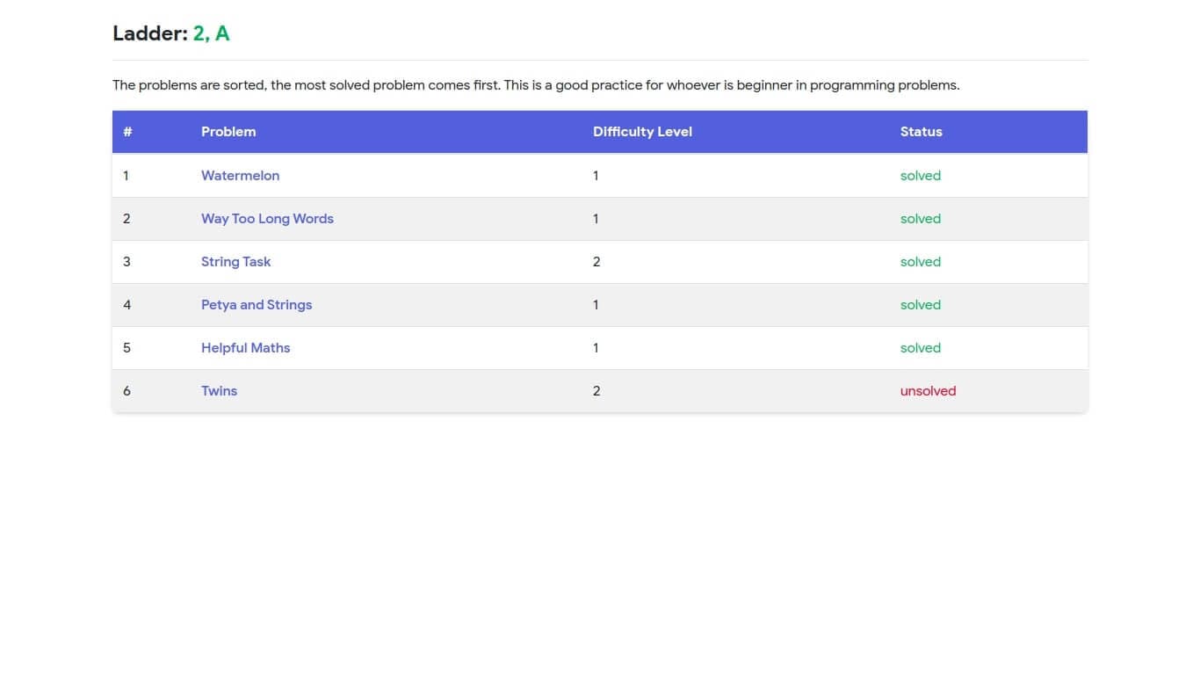The height and width of the screenshot is (675, 1200).
Task: Open the Way Too Long Words problem
Action: 267,219
